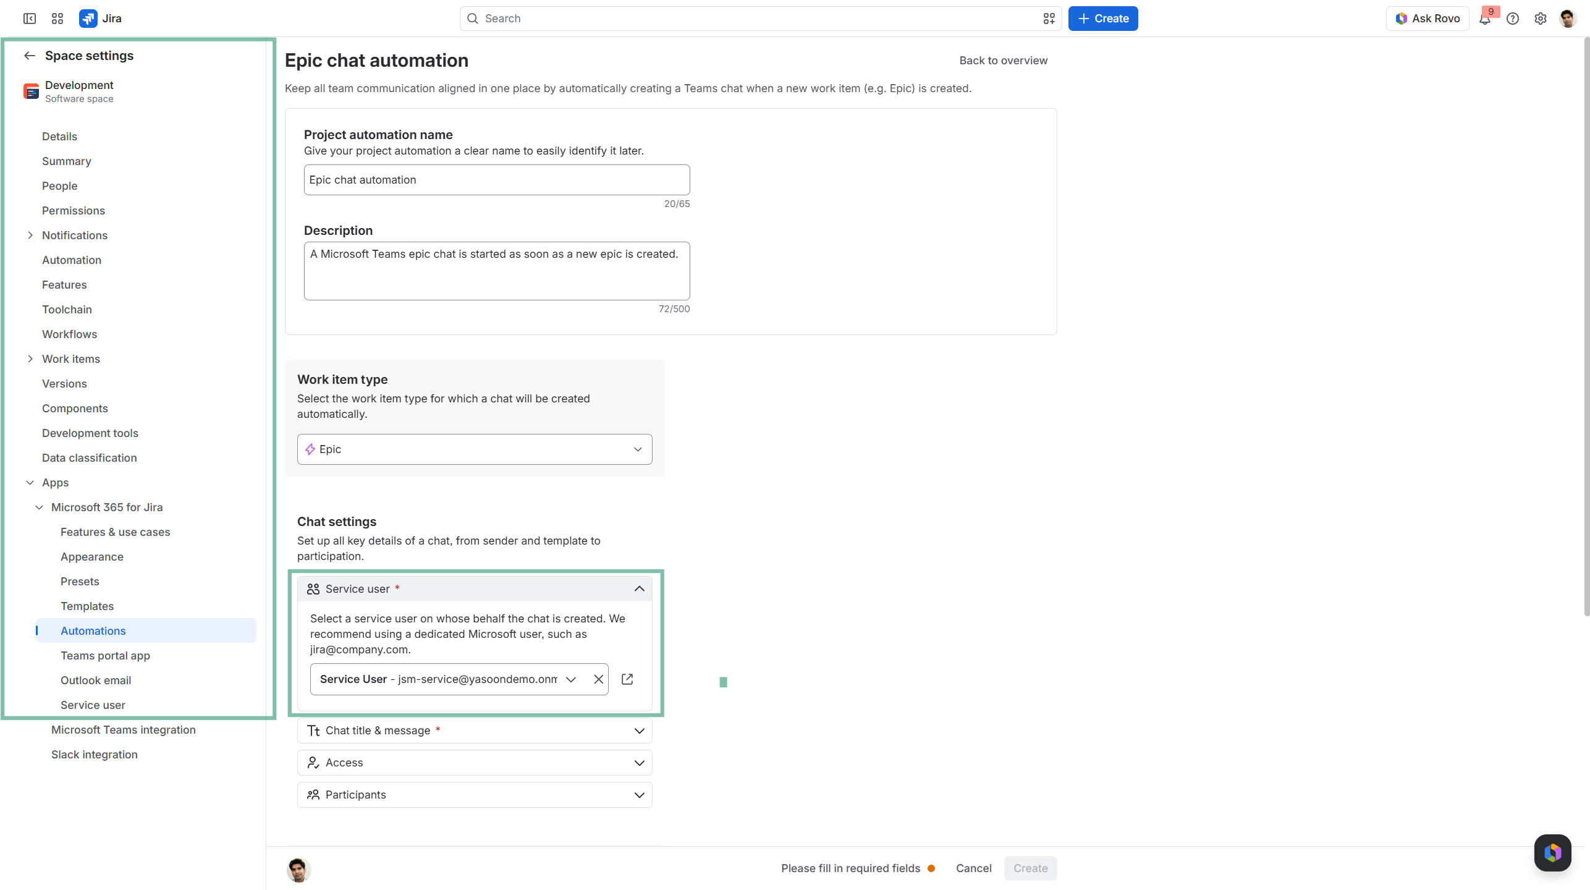Click the disabled Create button in footer
Screen dimensions: 1590x890
(x=1030, y=868)
